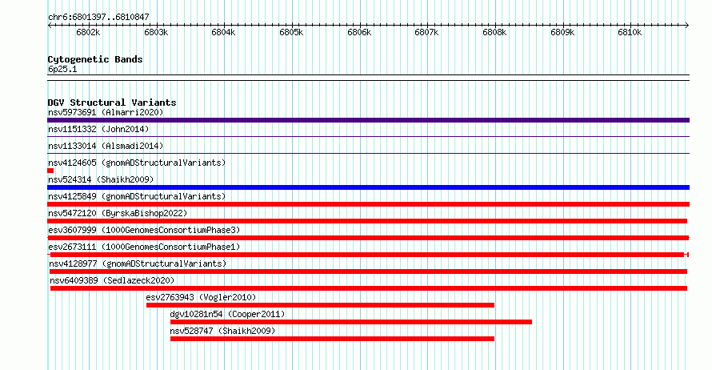This screenshot has height=370, width=712.
Task: Select the red nsv5472120 variant bar
Action: click(x=367, y=221)
